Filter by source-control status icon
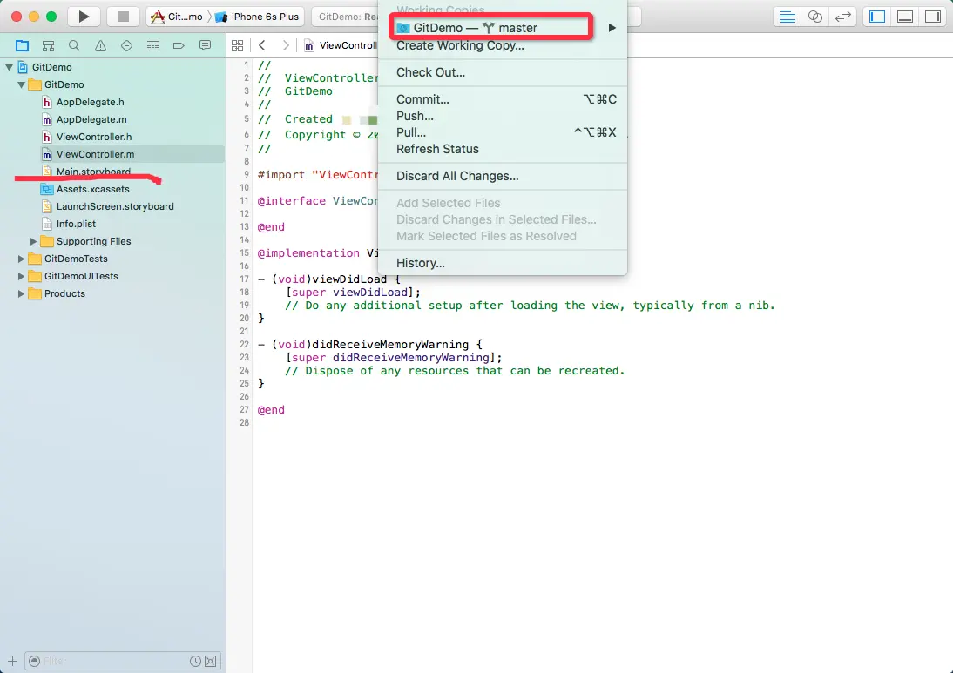953x673 pixels. tap(210, 661)
